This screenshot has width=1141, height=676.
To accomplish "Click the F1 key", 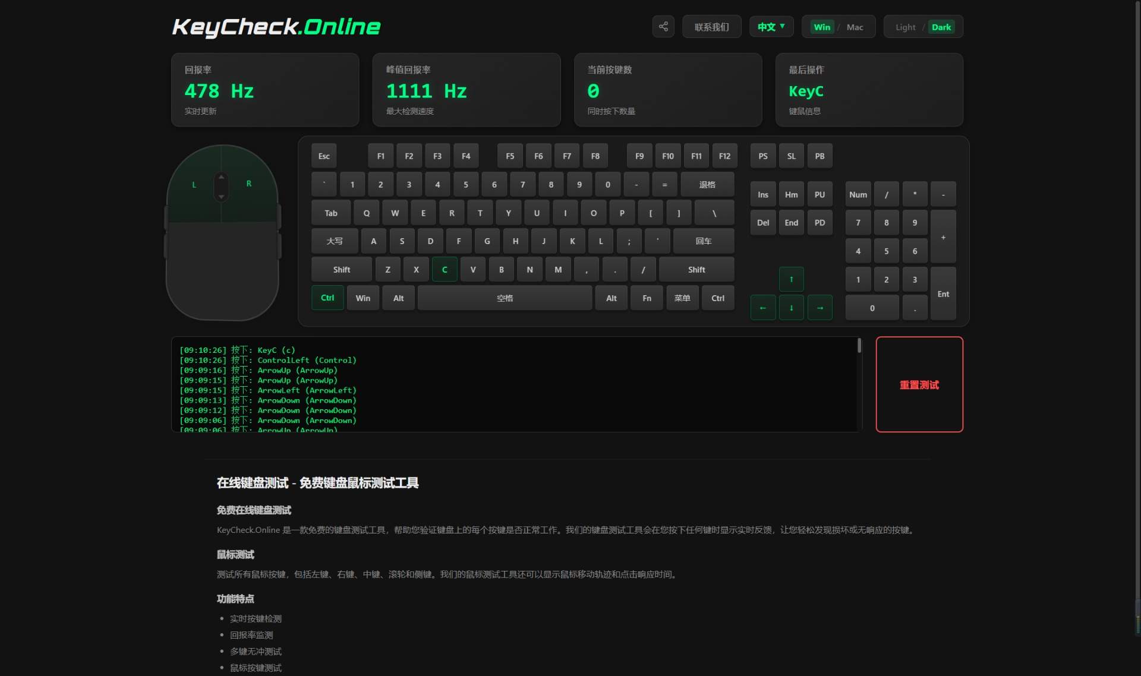I will [380, 156].
